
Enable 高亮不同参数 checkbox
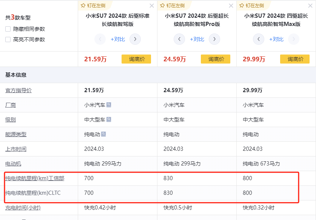coord(8,39)
